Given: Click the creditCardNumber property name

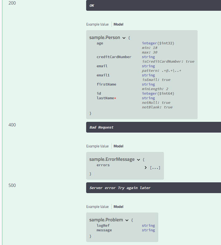Looking at the screenshot, I should click(x=114, y=57).
